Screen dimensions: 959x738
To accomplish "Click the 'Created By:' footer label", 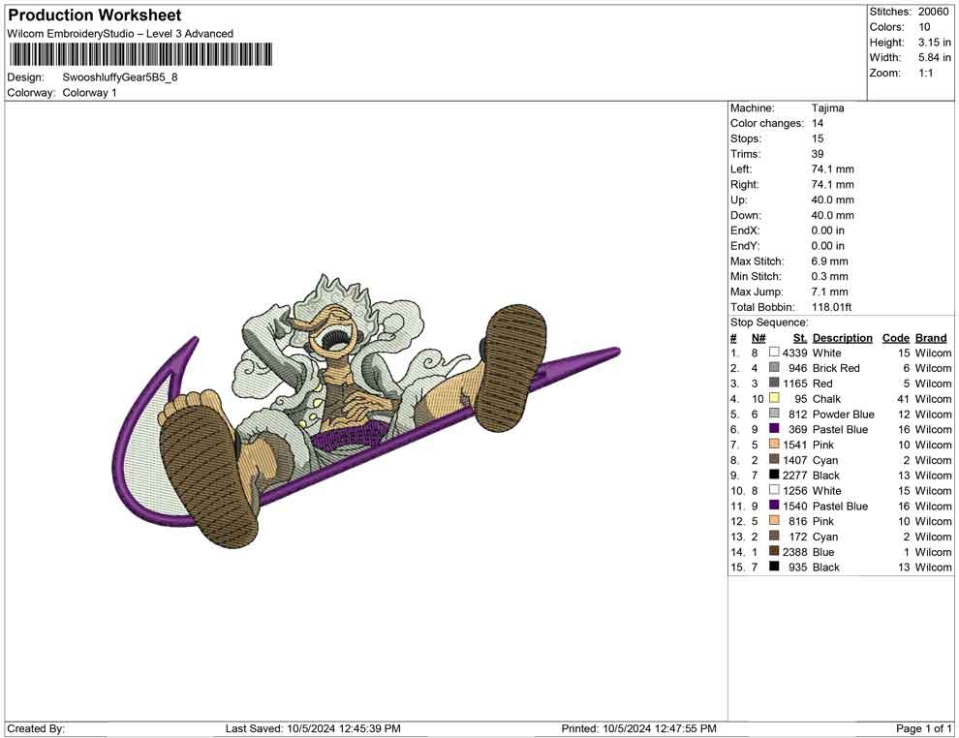I will pos(36,728).
